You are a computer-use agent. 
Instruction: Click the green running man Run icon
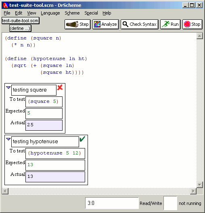click(166, 24)
